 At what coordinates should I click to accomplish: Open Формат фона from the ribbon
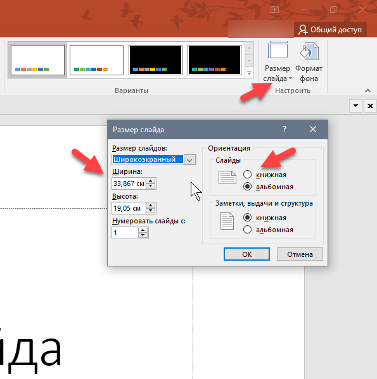[x=309, y=62]
